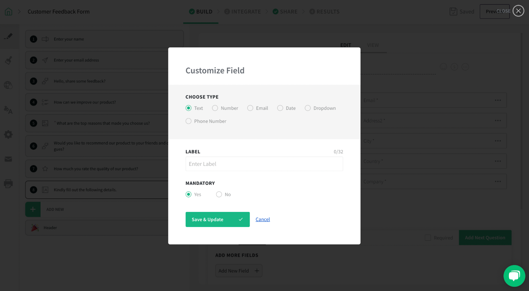529x291 pixels.
Task: Click the star icon on question 7
Action: click(x=45, y=169)
